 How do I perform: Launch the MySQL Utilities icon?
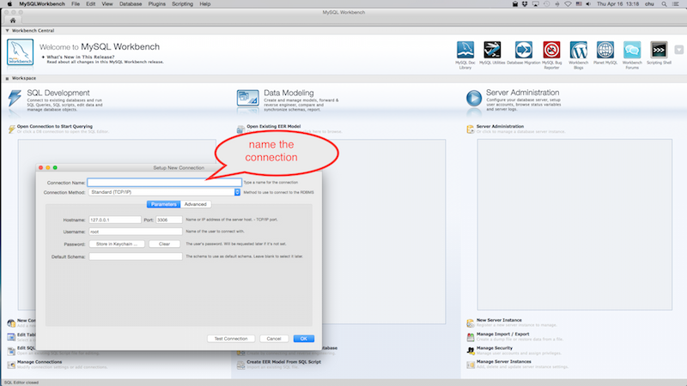click(x=493, y=49)
